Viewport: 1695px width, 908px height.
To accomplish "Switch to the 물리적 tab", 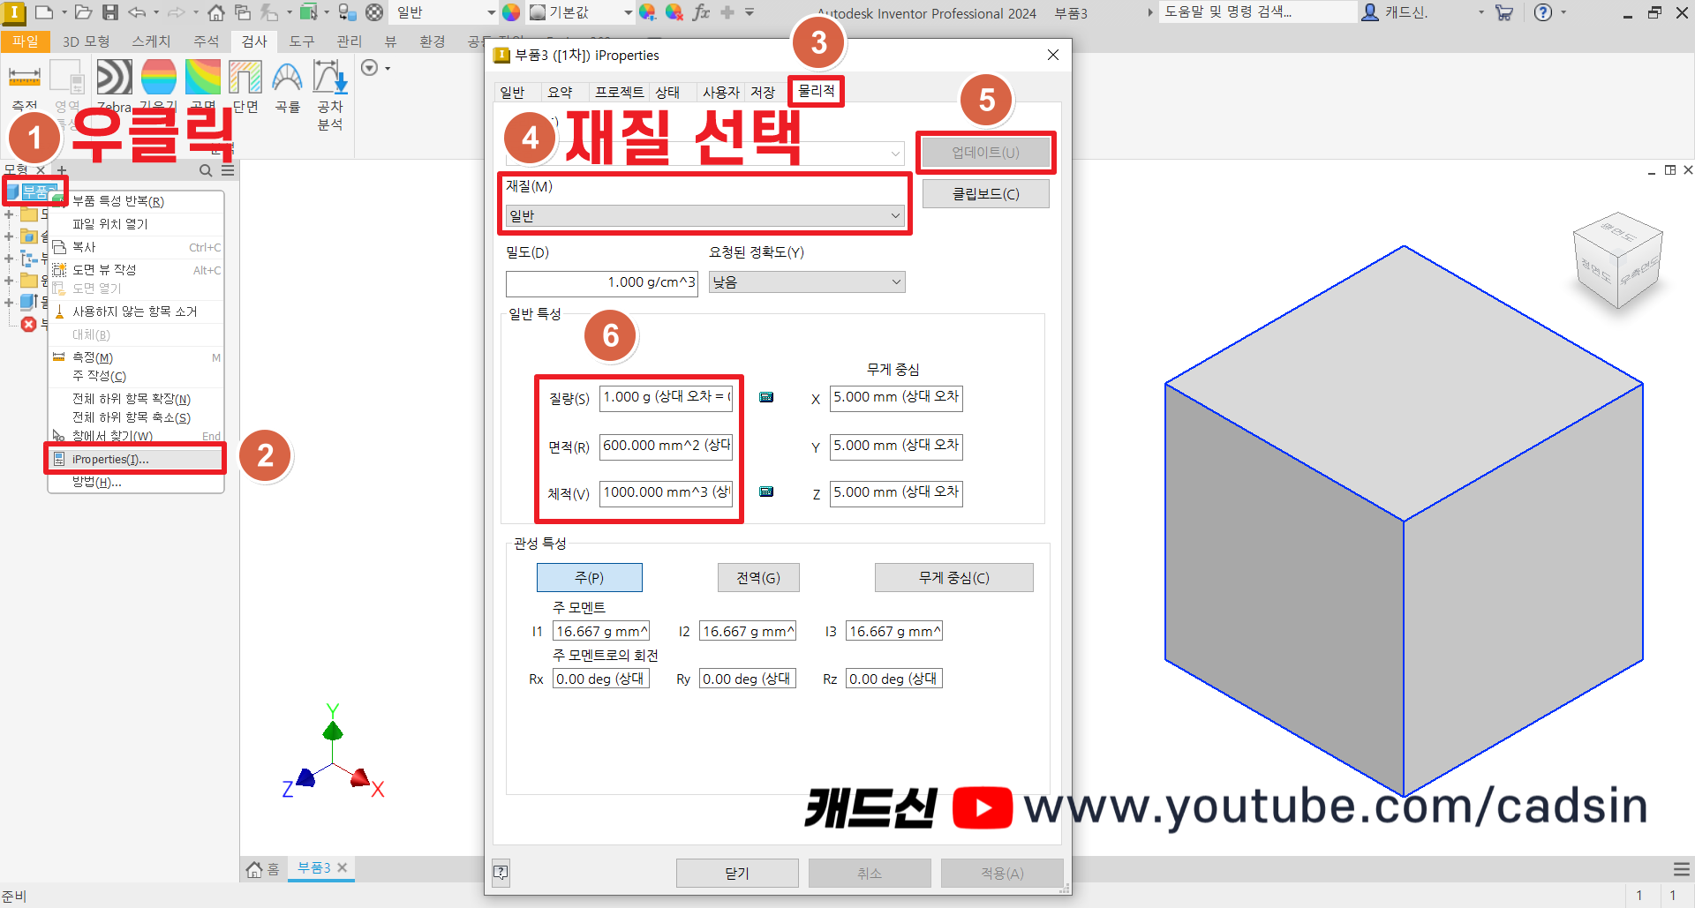I will click(816, 91).
